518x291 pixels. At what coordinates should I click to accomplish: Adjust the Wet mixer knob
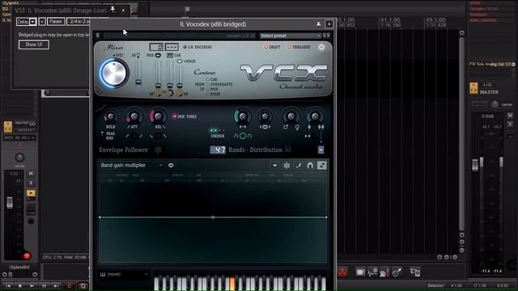tap(113, 74)
